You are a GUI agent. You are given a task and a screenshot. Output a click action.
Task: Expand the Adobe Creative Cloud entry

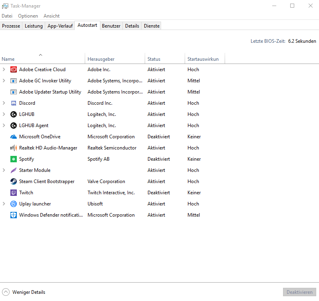click(4, 70)
